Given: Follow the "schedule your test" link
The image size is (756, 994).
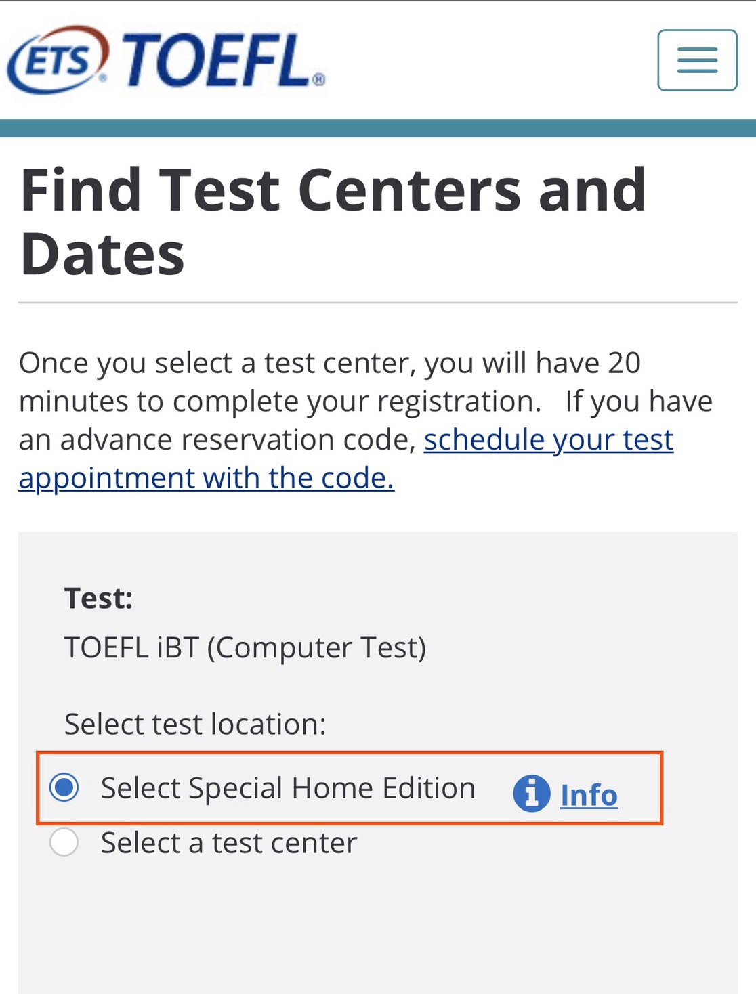Looking at the screenshot, I should [549, 439].
